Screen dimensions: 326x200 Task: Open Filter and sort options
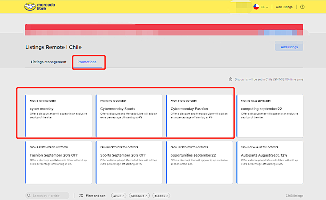95,196
